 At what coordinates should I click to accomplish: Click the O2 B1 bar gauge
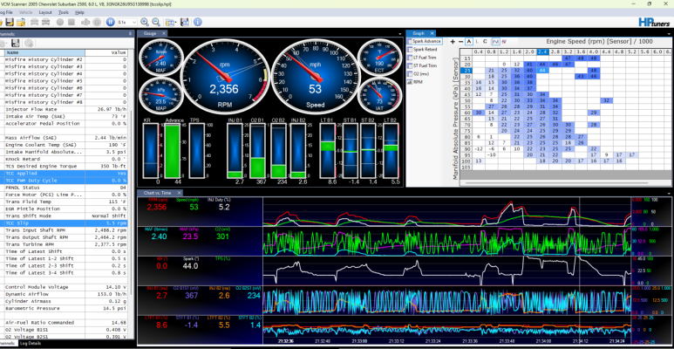tap(257, 151)
